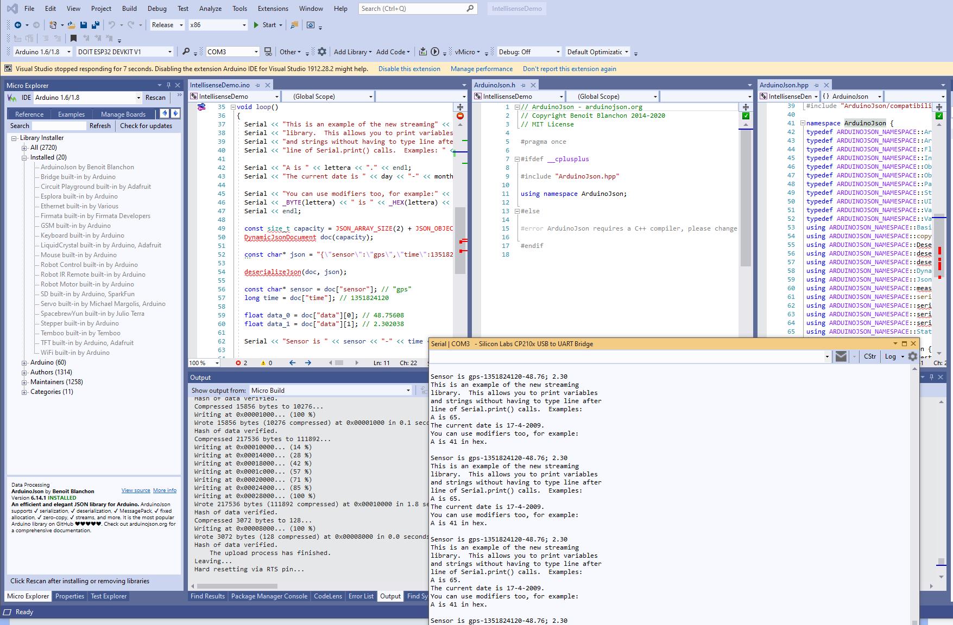Navigate backward in editor with blue left arrow
This screenshot has width=953, height=625.
point(292,362)
